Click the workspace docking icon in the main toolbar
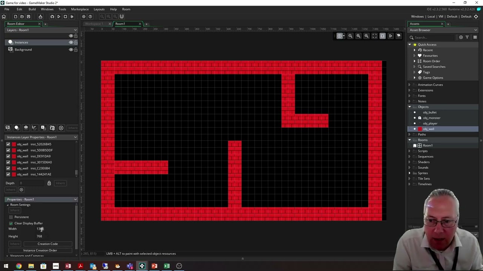 point(122,17)
